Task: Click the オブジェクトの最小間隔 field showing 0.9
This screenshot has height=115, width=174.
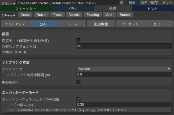Action: point(124,74)
